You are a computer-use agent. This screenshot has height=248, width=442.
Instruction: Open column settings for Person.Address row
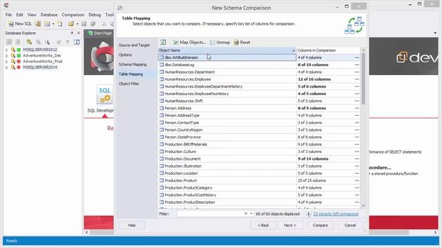(x=357, y=108)
